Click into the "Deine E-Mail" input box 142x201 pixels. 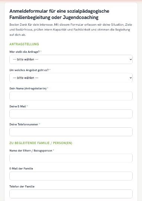point(71,114)
